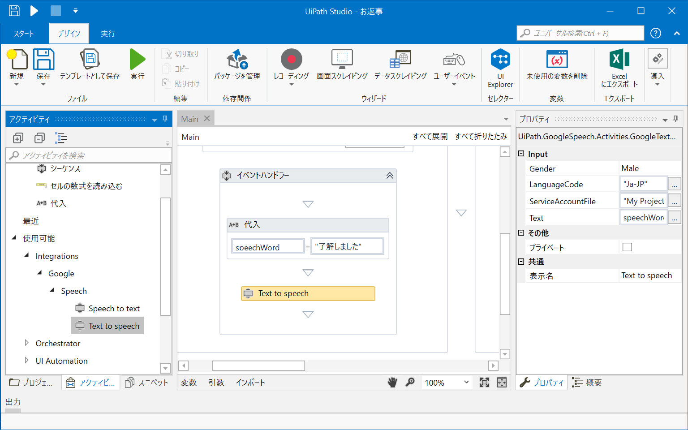Close the Main document tab
This screenshot has height=430, width=688.
click(x=207, y=119)
